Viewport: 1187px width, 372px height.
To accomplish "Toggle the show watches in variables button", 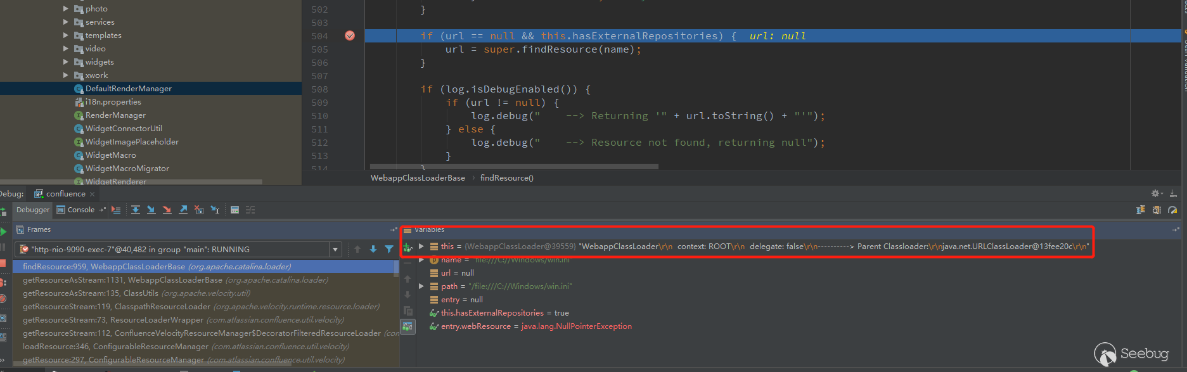I will 407,326.
